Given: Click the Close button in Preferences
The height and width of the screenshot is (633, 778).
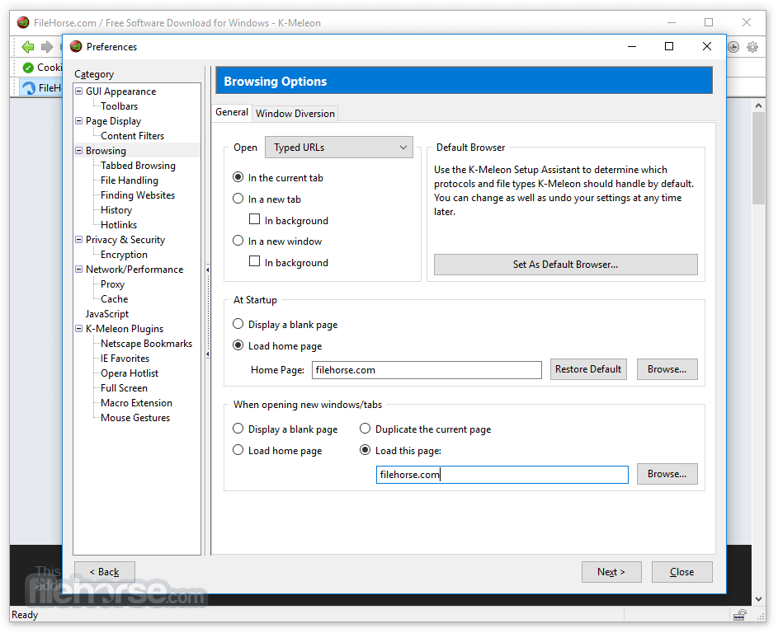Looking at the screenshot, I should (x=682, y=572).
